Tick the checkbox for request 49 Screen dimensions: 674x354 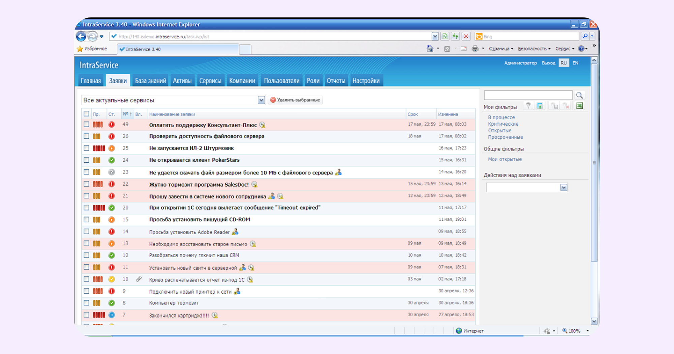87,125
